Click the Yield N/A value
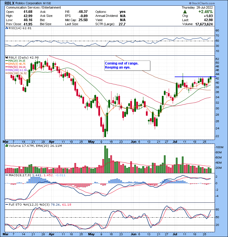Screen dimensions: 228x237 click(123, 20)
